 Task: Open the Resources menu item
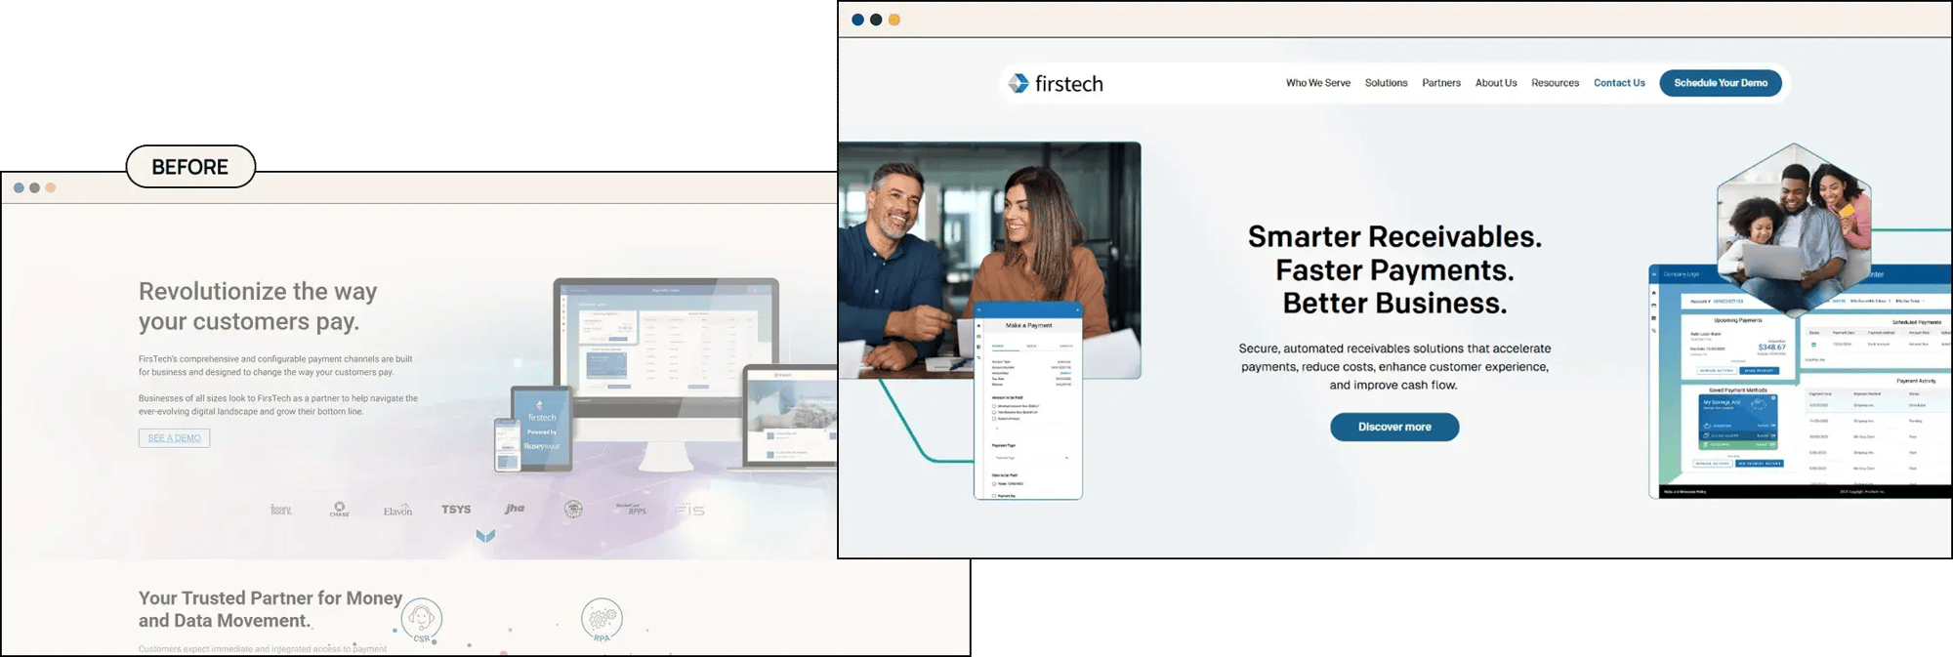tap(1555, 83)
